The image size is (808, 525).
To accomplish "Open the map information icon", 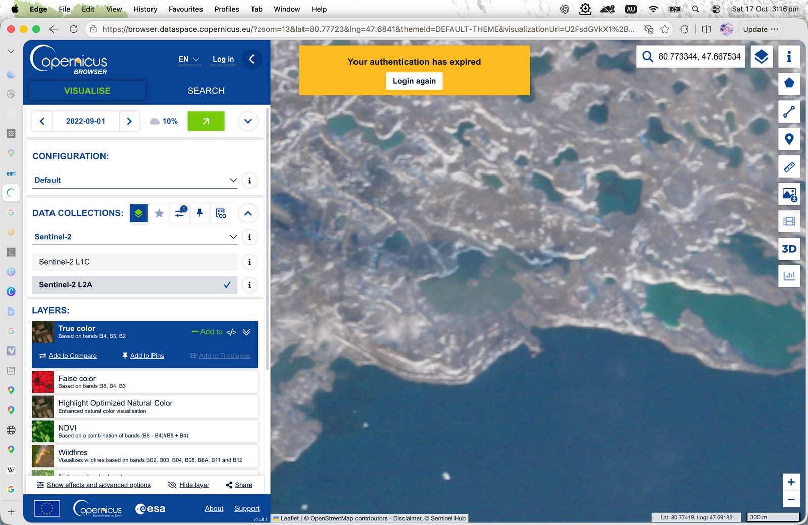I will pos(789,56).
